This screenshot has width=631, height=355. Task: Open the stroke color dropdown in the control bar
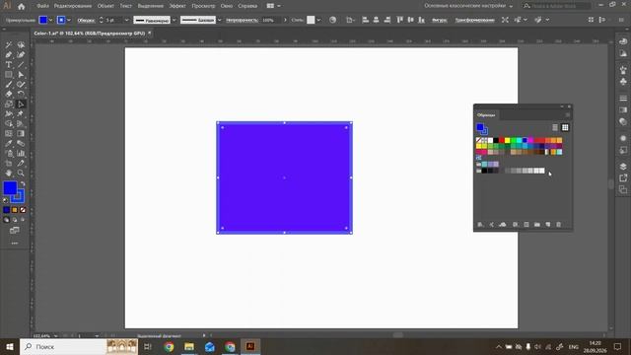pyautogui.click(x=69, y=20)
